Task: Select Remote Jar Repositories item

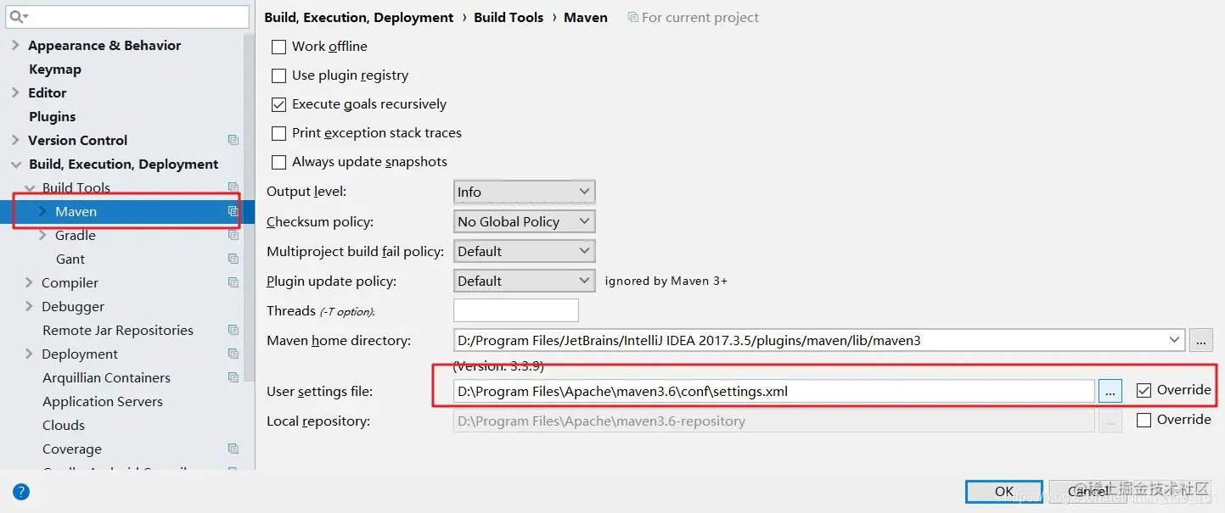Action: 118,330
